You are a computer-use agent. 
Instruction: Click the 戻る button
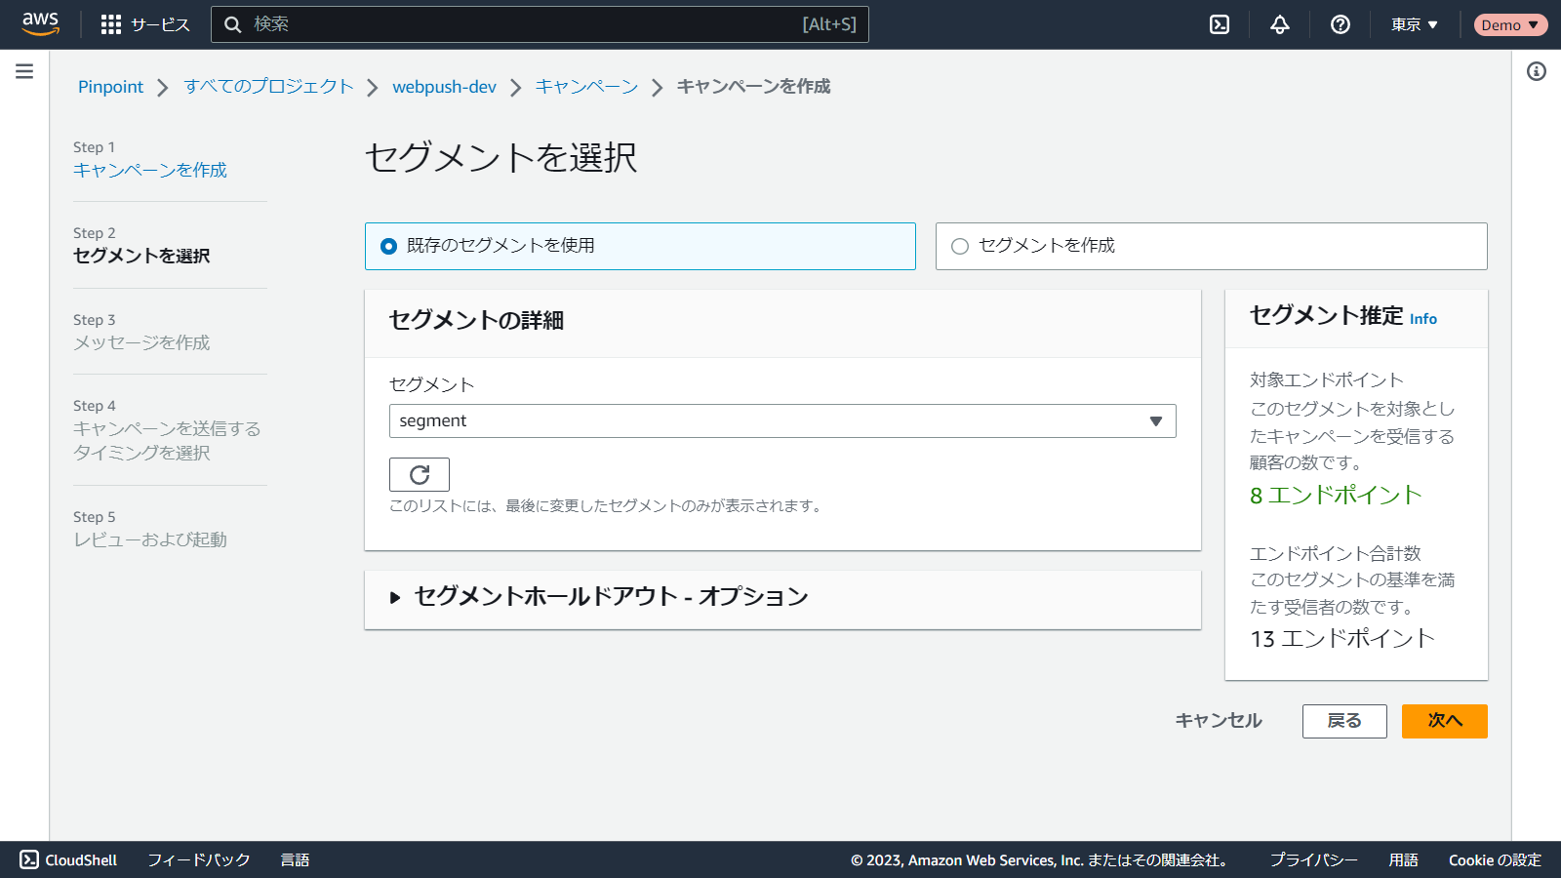pos(1344,721)
